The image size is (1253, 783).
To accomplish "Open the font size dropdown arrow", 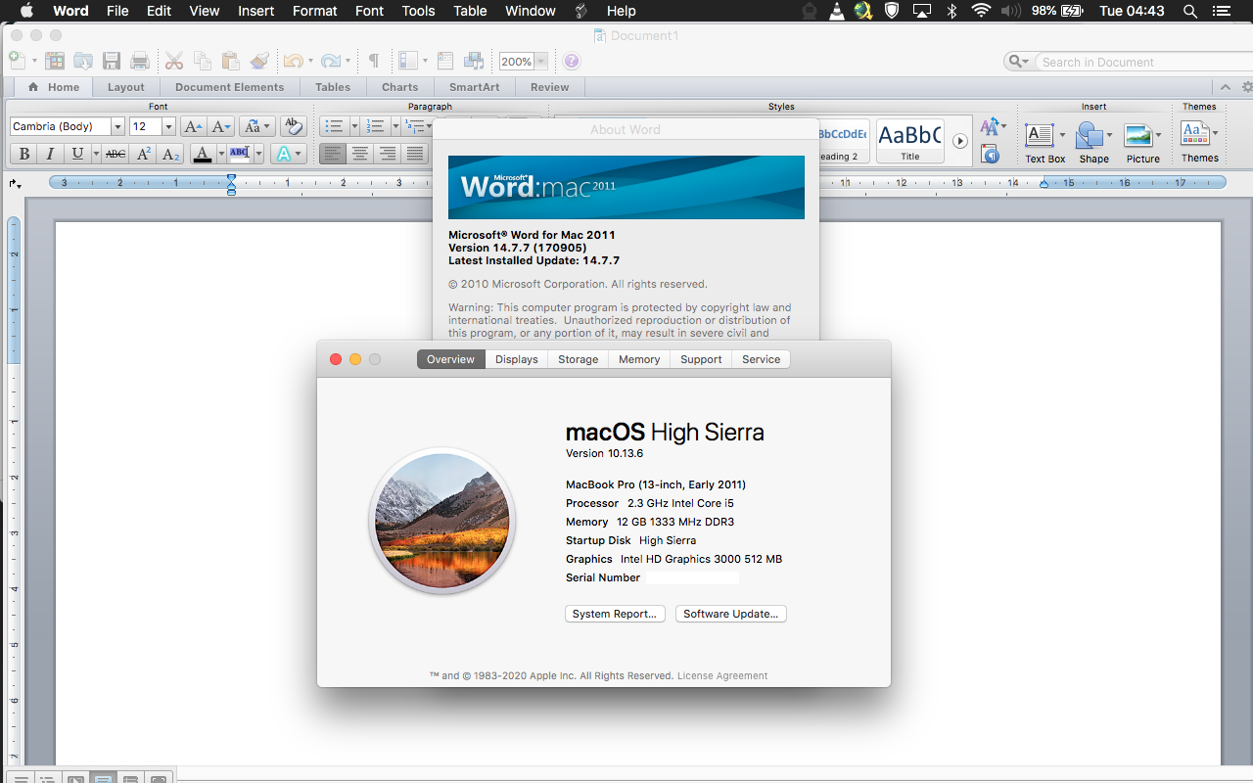I will click(x=168, y=126).
